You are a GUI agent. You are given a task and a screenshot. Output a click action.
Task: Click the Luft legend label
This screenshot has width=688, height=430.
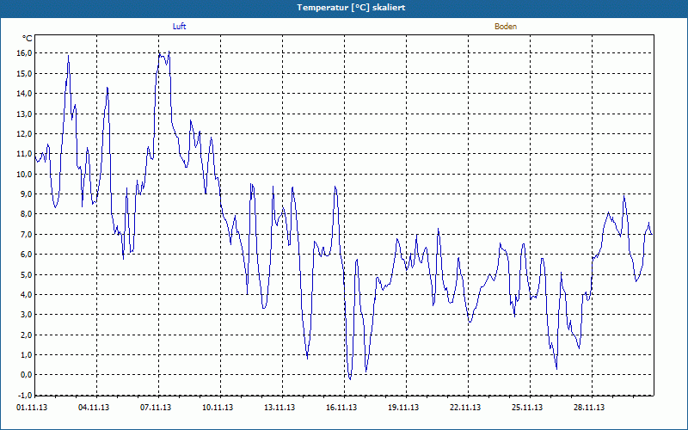coord(179,27)
